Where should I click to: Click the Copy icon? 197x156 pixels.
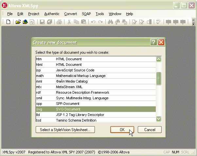76,22
